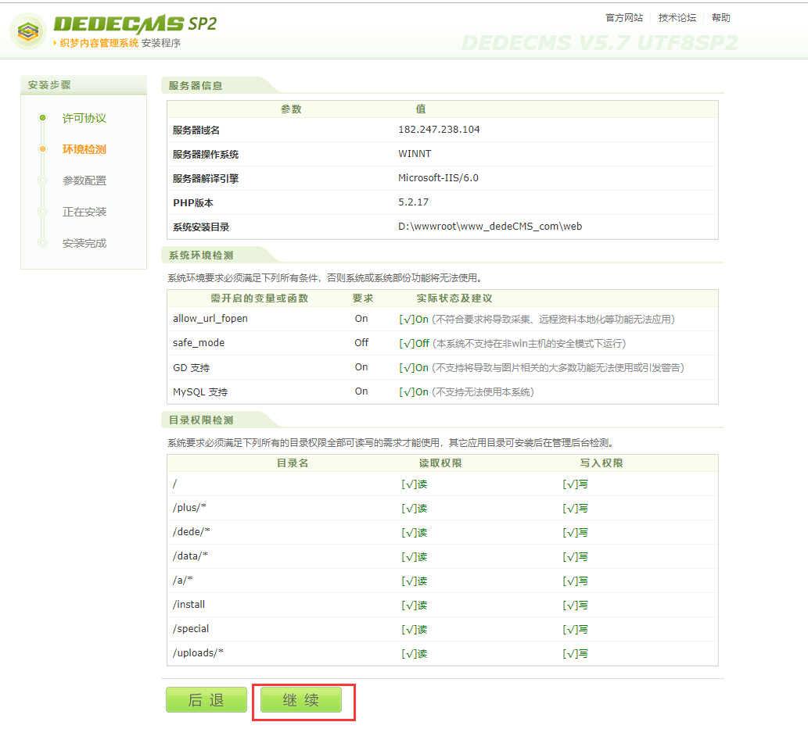Click the install path D:\wwwroot\www_dedeCMS_com\web
Screen dimensions: 808x729
click(x=490, y=227)
